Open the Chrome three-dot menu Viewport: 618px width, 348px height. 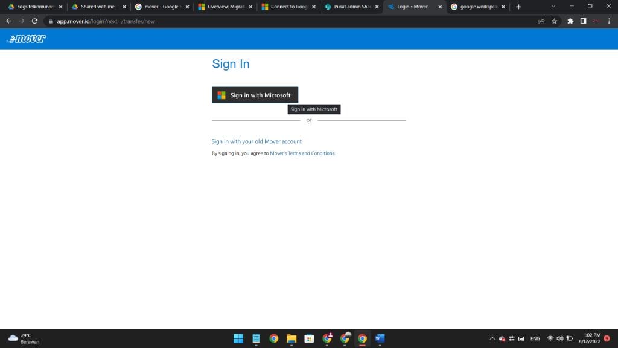(x=609, y=21)
